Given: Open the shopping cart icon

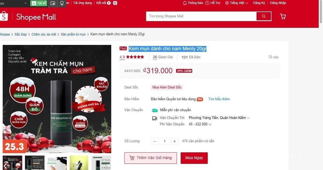Looking at the screenshot, I should (x=283, y=17).
